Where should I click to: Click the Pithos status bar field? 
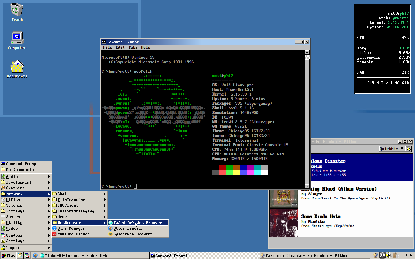(341, 243)
